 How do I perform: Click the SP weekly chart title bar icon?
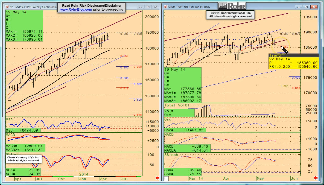[7, 7]
